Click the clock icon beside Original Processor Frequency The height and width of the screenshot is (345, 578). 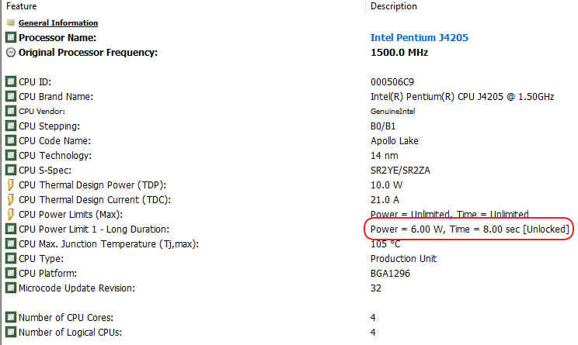click(x=11, y=53)
